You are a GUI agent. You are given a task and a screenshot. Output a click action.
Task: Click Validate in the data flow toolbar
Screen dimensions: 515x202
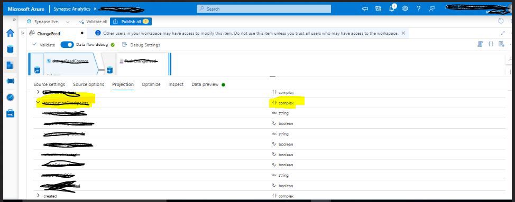click(x=44, y=45)
